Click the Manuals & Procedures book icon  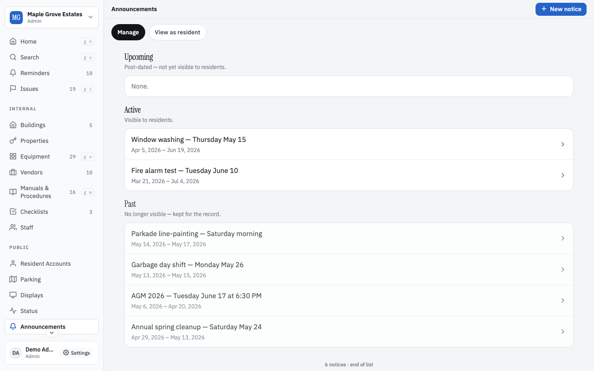click(x=13, y=192)
